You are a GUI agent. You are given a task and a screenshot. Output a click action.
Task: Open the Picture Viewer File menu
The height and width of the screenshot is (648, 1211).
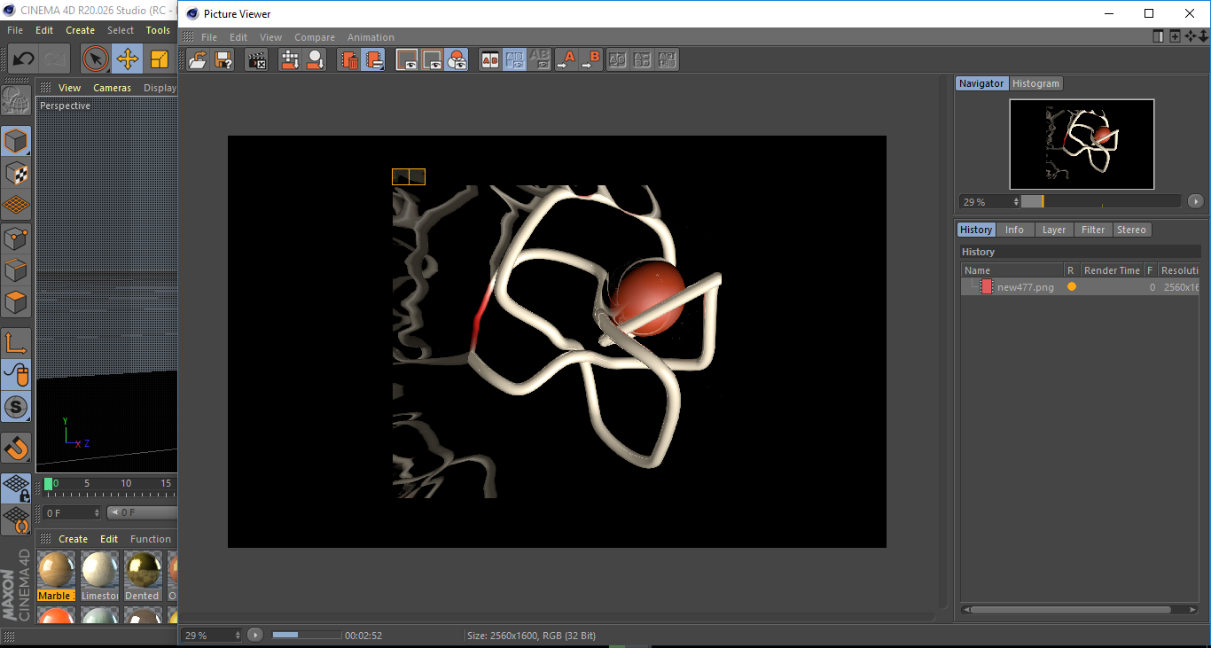point(209,37)
